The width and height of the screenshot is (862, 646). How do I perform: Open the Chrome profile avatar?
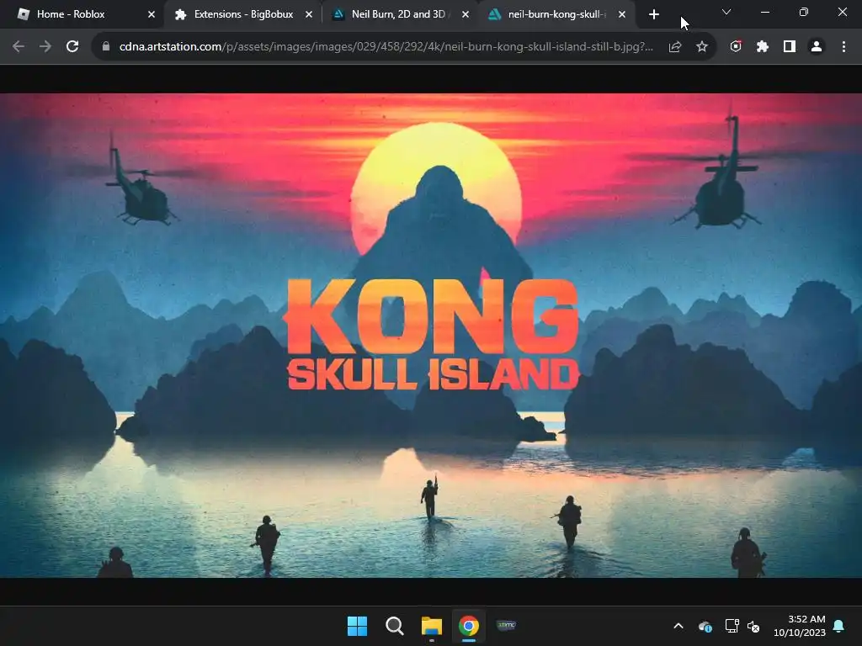[x=817, y=47]
